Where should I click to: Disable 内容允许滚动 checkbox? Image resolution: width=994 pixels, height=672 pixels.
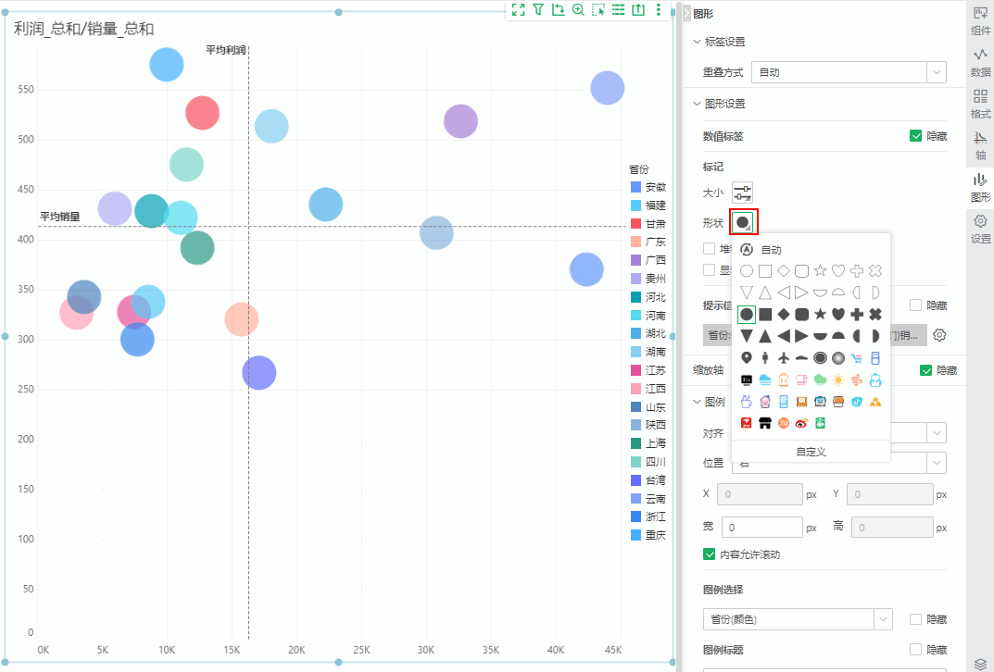pos(710,554)
